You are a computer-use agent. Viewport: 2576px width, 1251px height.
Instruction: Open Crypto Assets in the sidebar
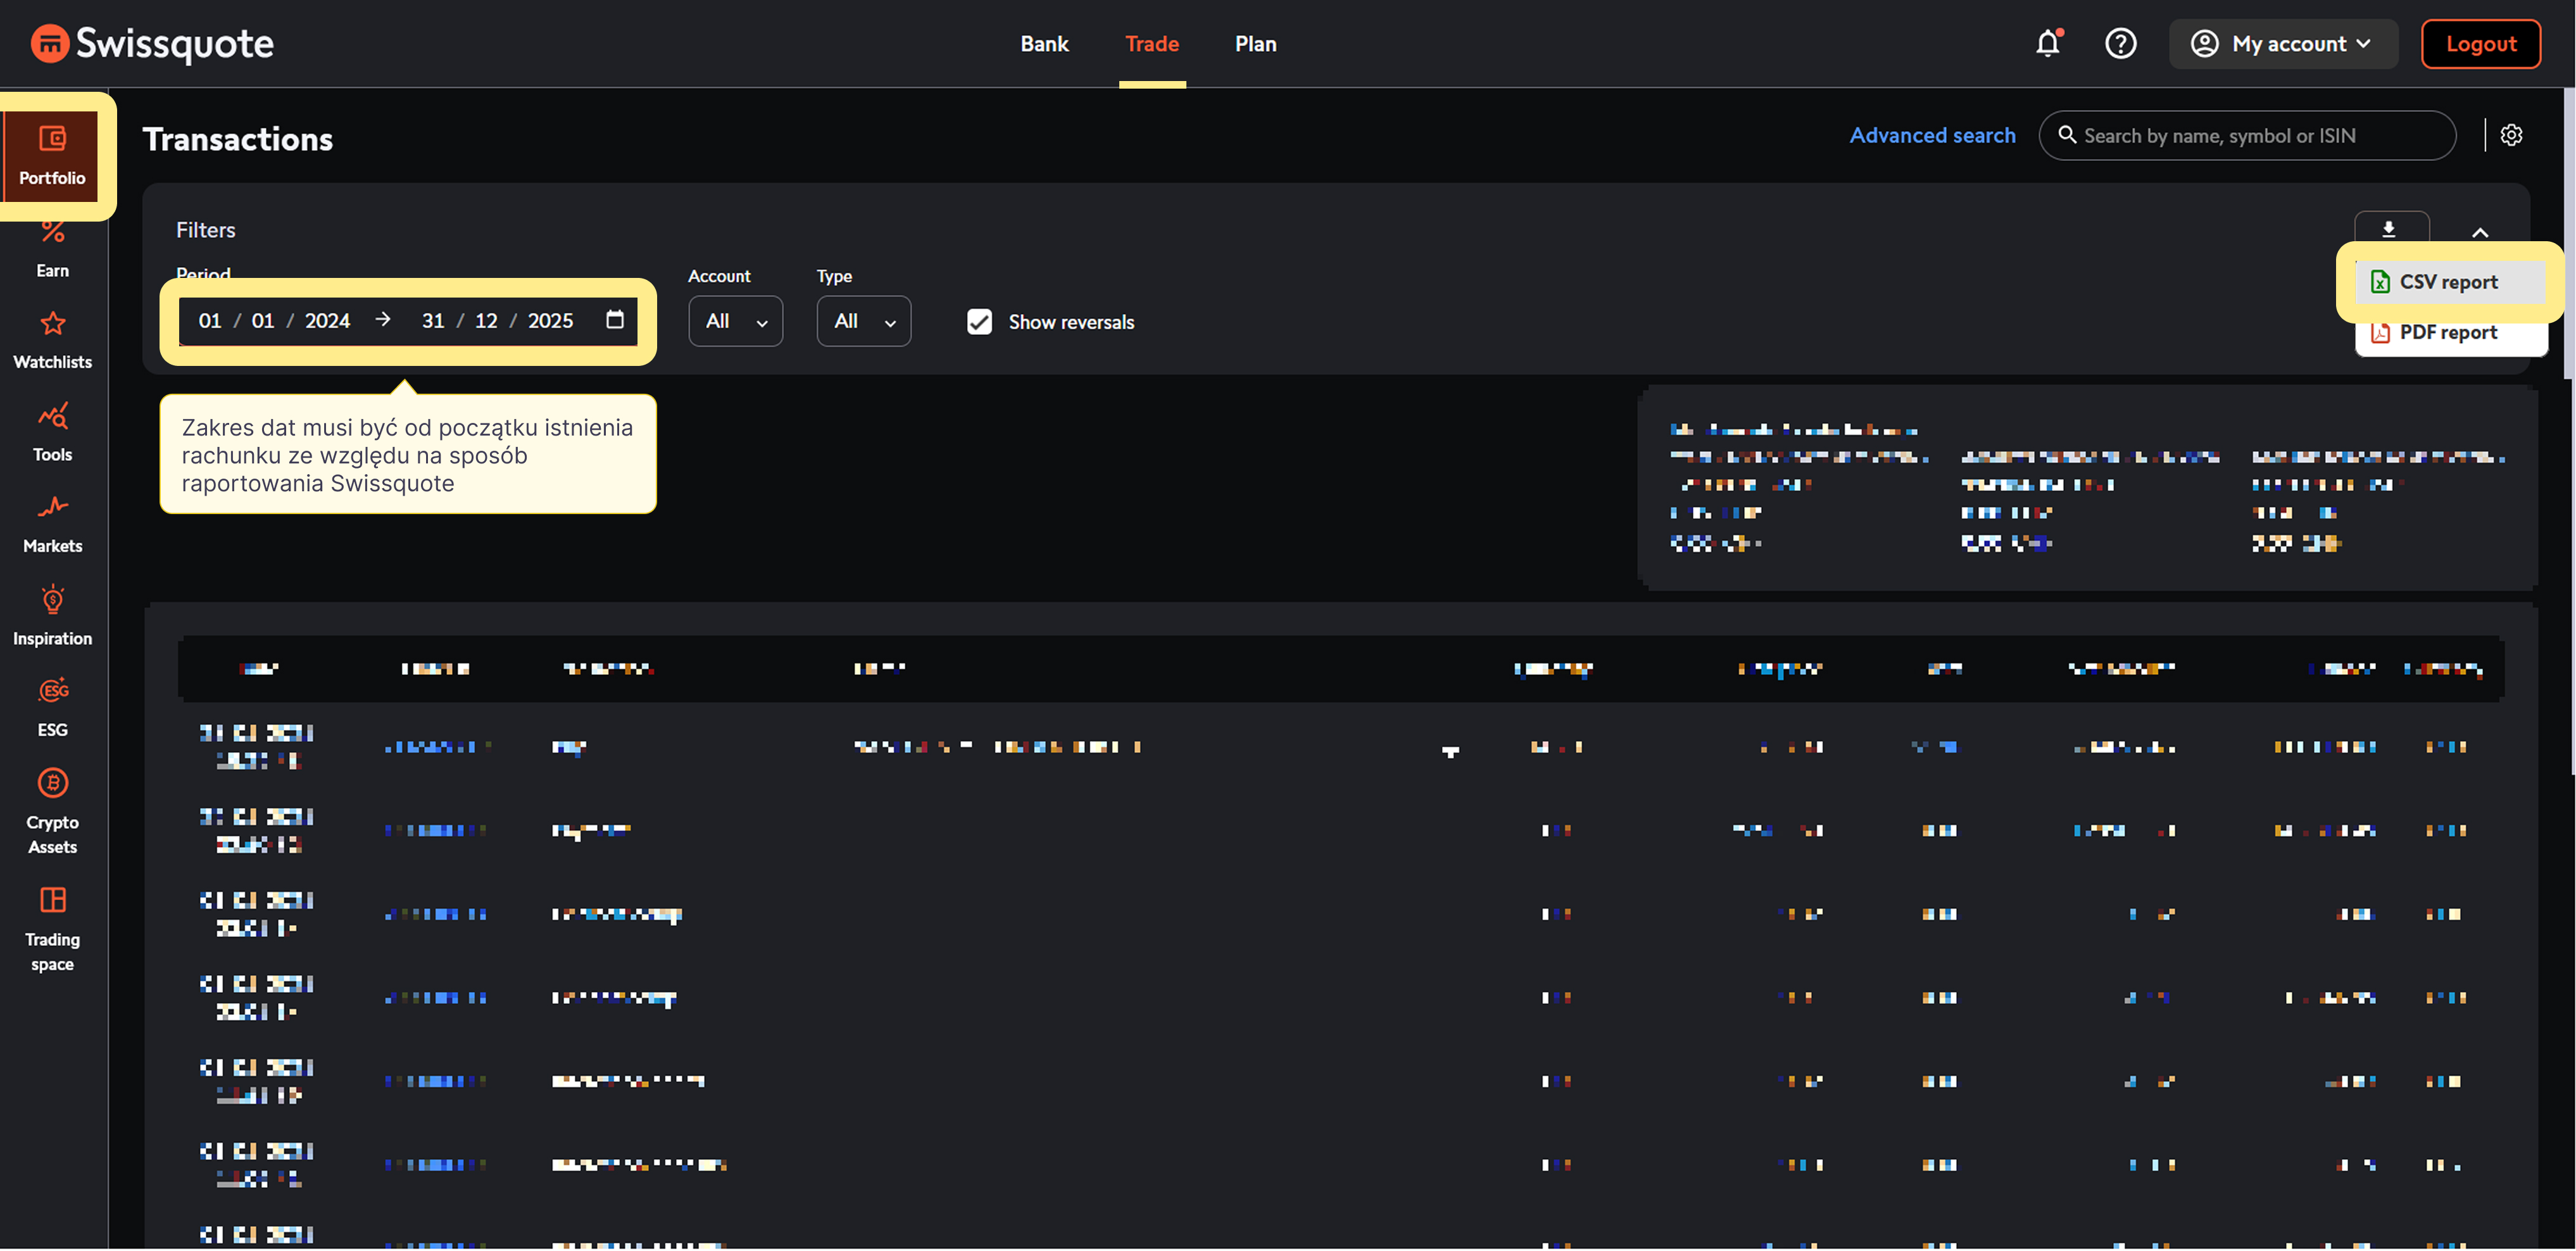(52, 811)
